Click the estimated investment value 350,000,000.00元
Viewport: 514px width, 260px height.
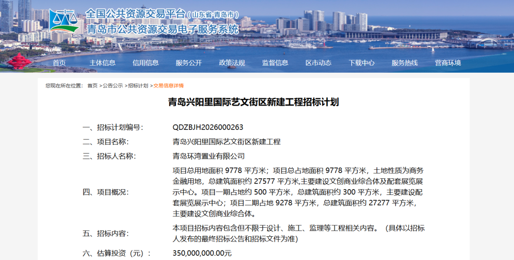[x=202, y=253]
